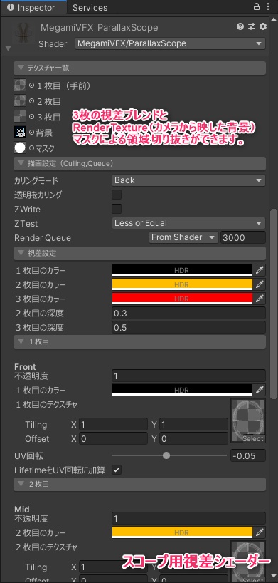Viewport: 278px width, 583px height.
Task: Uncheck LifetimeをUV回転に加算 checkbox
Action: 117,470
